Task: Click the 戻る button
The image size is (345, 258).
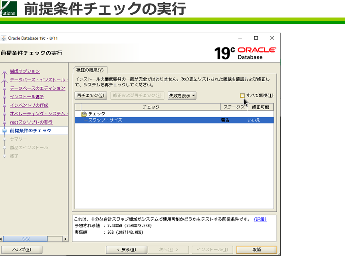Action: pyautogui.click(x=126, y=250)
